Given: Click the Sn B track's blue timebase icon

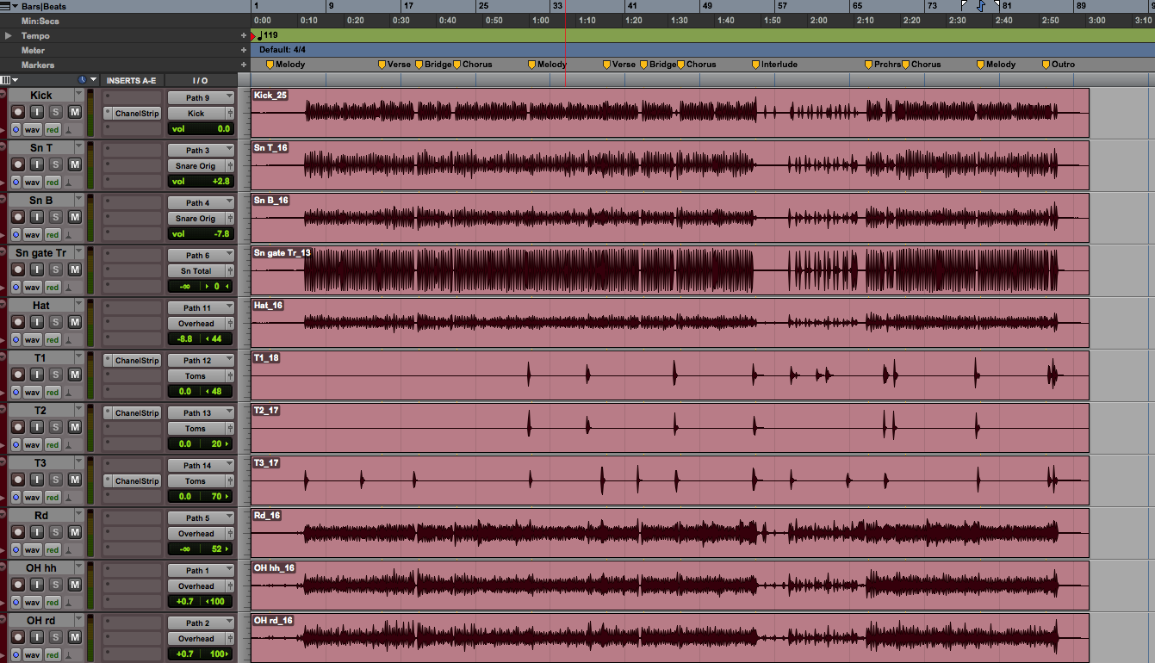Looking at the screenshot, I should pos(16,235).
